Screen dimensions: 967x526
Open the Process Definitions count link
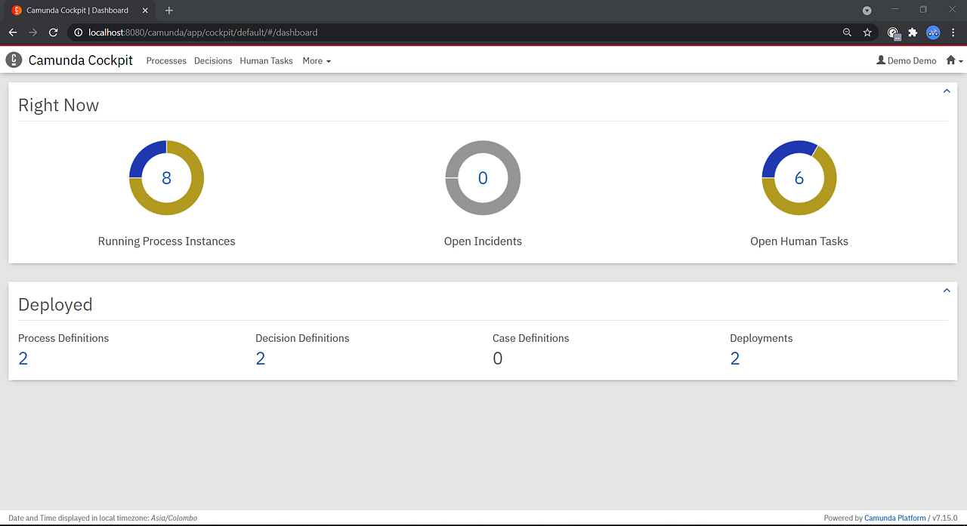[23, 358]
